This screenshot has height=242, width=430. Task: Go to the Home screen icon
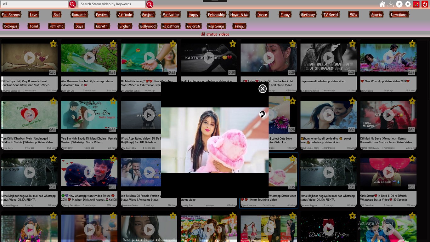point(382,4)
